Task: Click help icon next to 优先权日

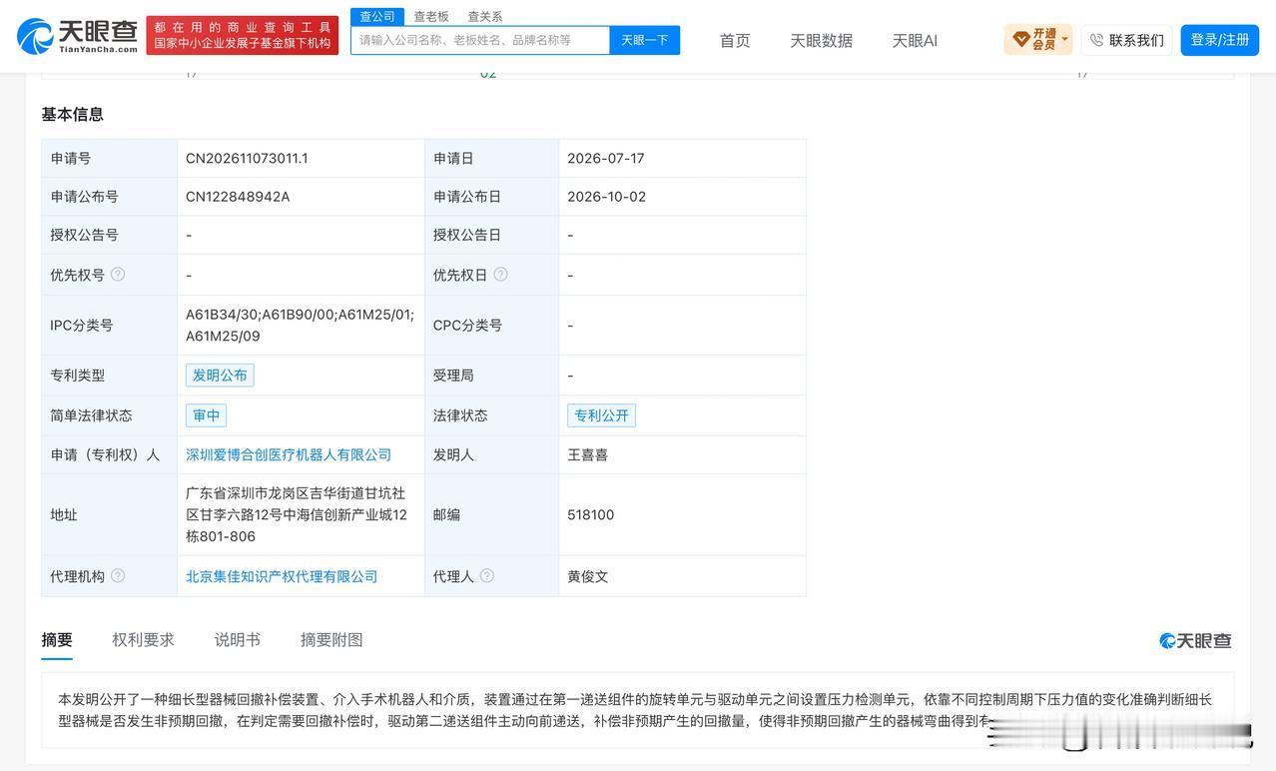Action: pos(500,274)
